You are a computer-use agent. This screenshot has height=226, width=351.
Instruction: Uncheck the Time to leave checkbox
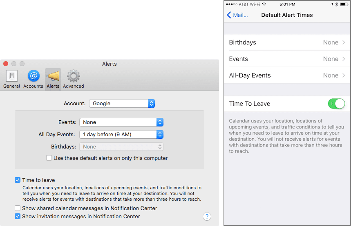(18, 180)
